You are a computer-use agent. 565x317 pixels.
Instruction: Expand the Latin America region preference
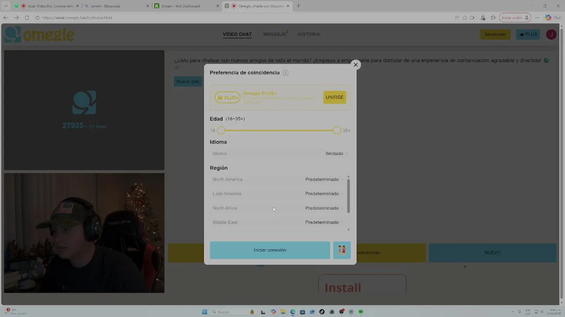click(278, 194)
